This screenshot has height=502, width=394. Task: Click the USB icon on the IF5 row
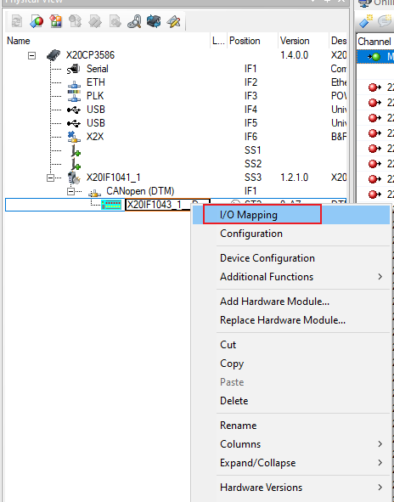(74, 123)
